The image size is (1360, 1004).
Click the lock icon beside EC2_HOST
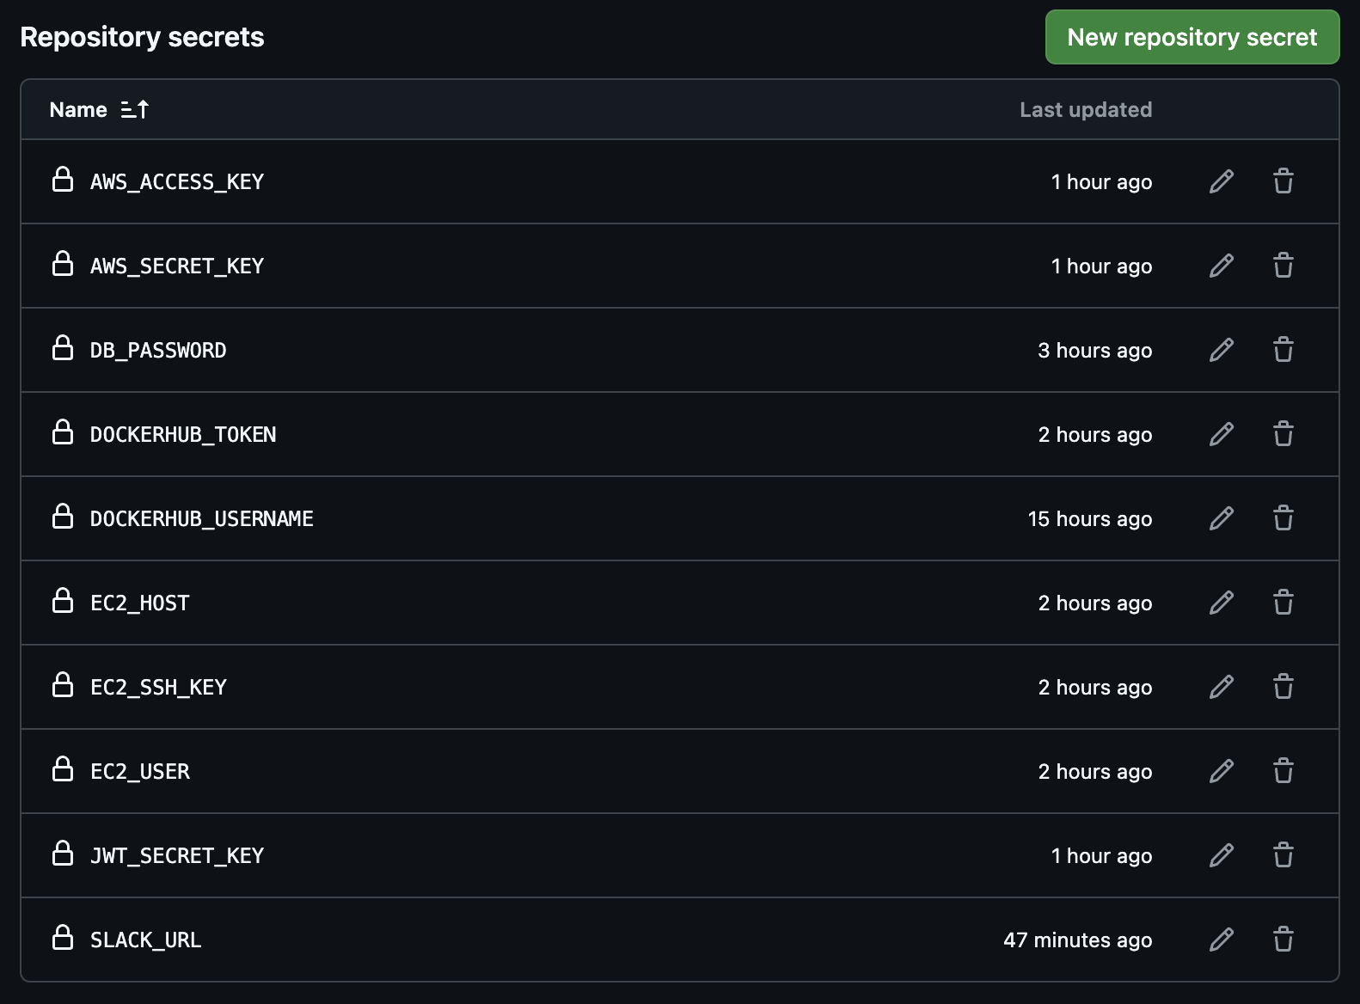coord(63,601)
